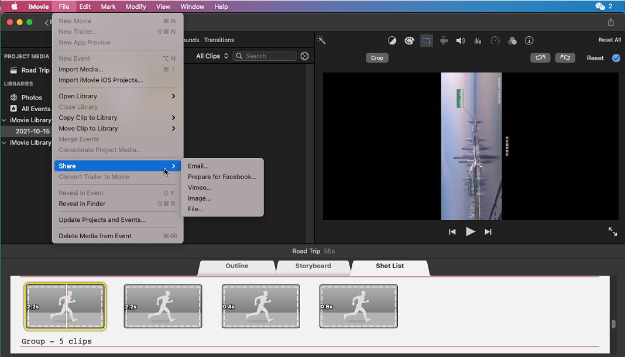The width and height of the screenshot is (625, 357).
Task: Open the color balance tool
Action: pos(392,40)
